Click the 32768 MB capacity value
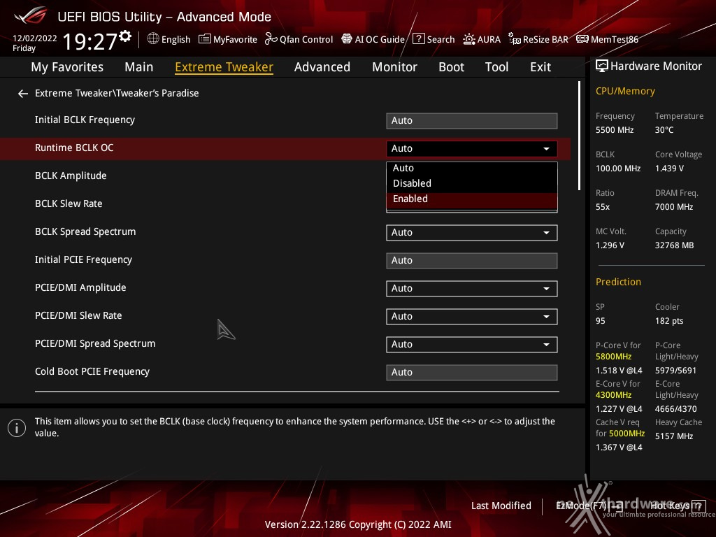The height and width of the screenshot is (537, 716). click(x=674, y=245)
